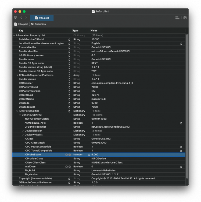201x202 pixels.
Task: Click the value Universal-RehabMan
Action: (x=103, y=170)
